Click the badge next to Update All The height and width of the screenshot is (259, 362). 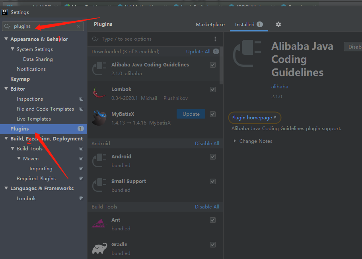tap(216, 51)
